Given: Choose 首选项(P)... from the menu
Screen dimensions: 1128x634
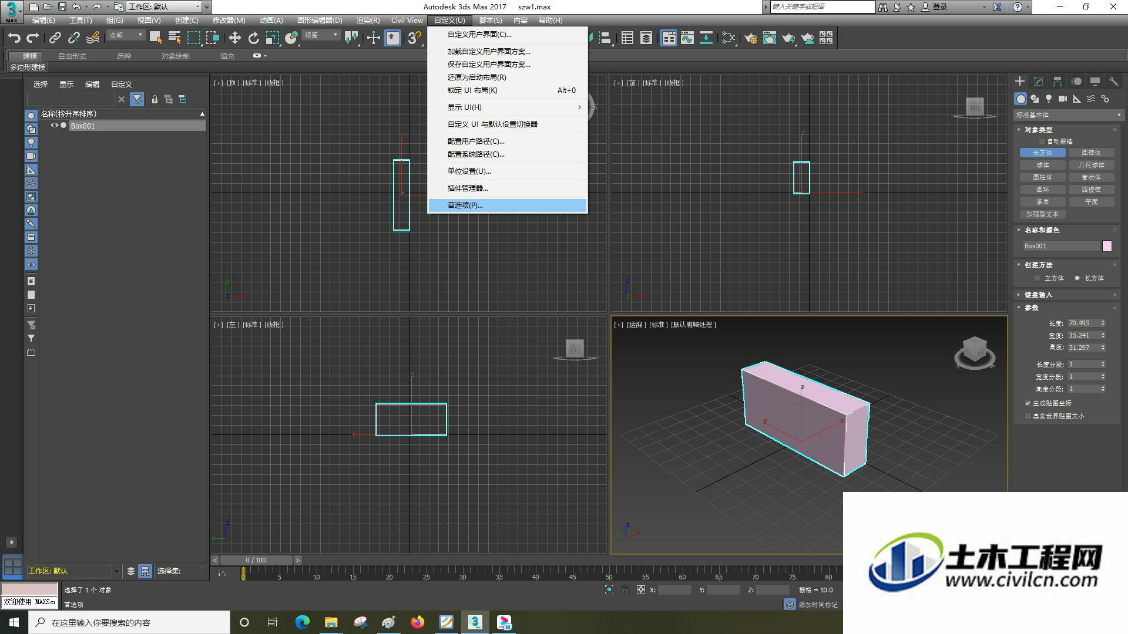Looking at the screenshot, I should pos(508,205).
